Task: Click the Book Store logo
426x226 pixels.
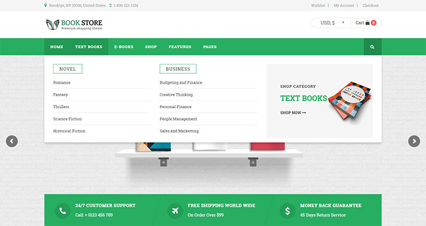Action: pyautogui.click(x=74, y=25)
